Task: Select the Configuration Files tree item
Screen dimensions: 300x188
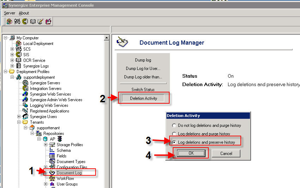Action: click(x=72, y=167)
